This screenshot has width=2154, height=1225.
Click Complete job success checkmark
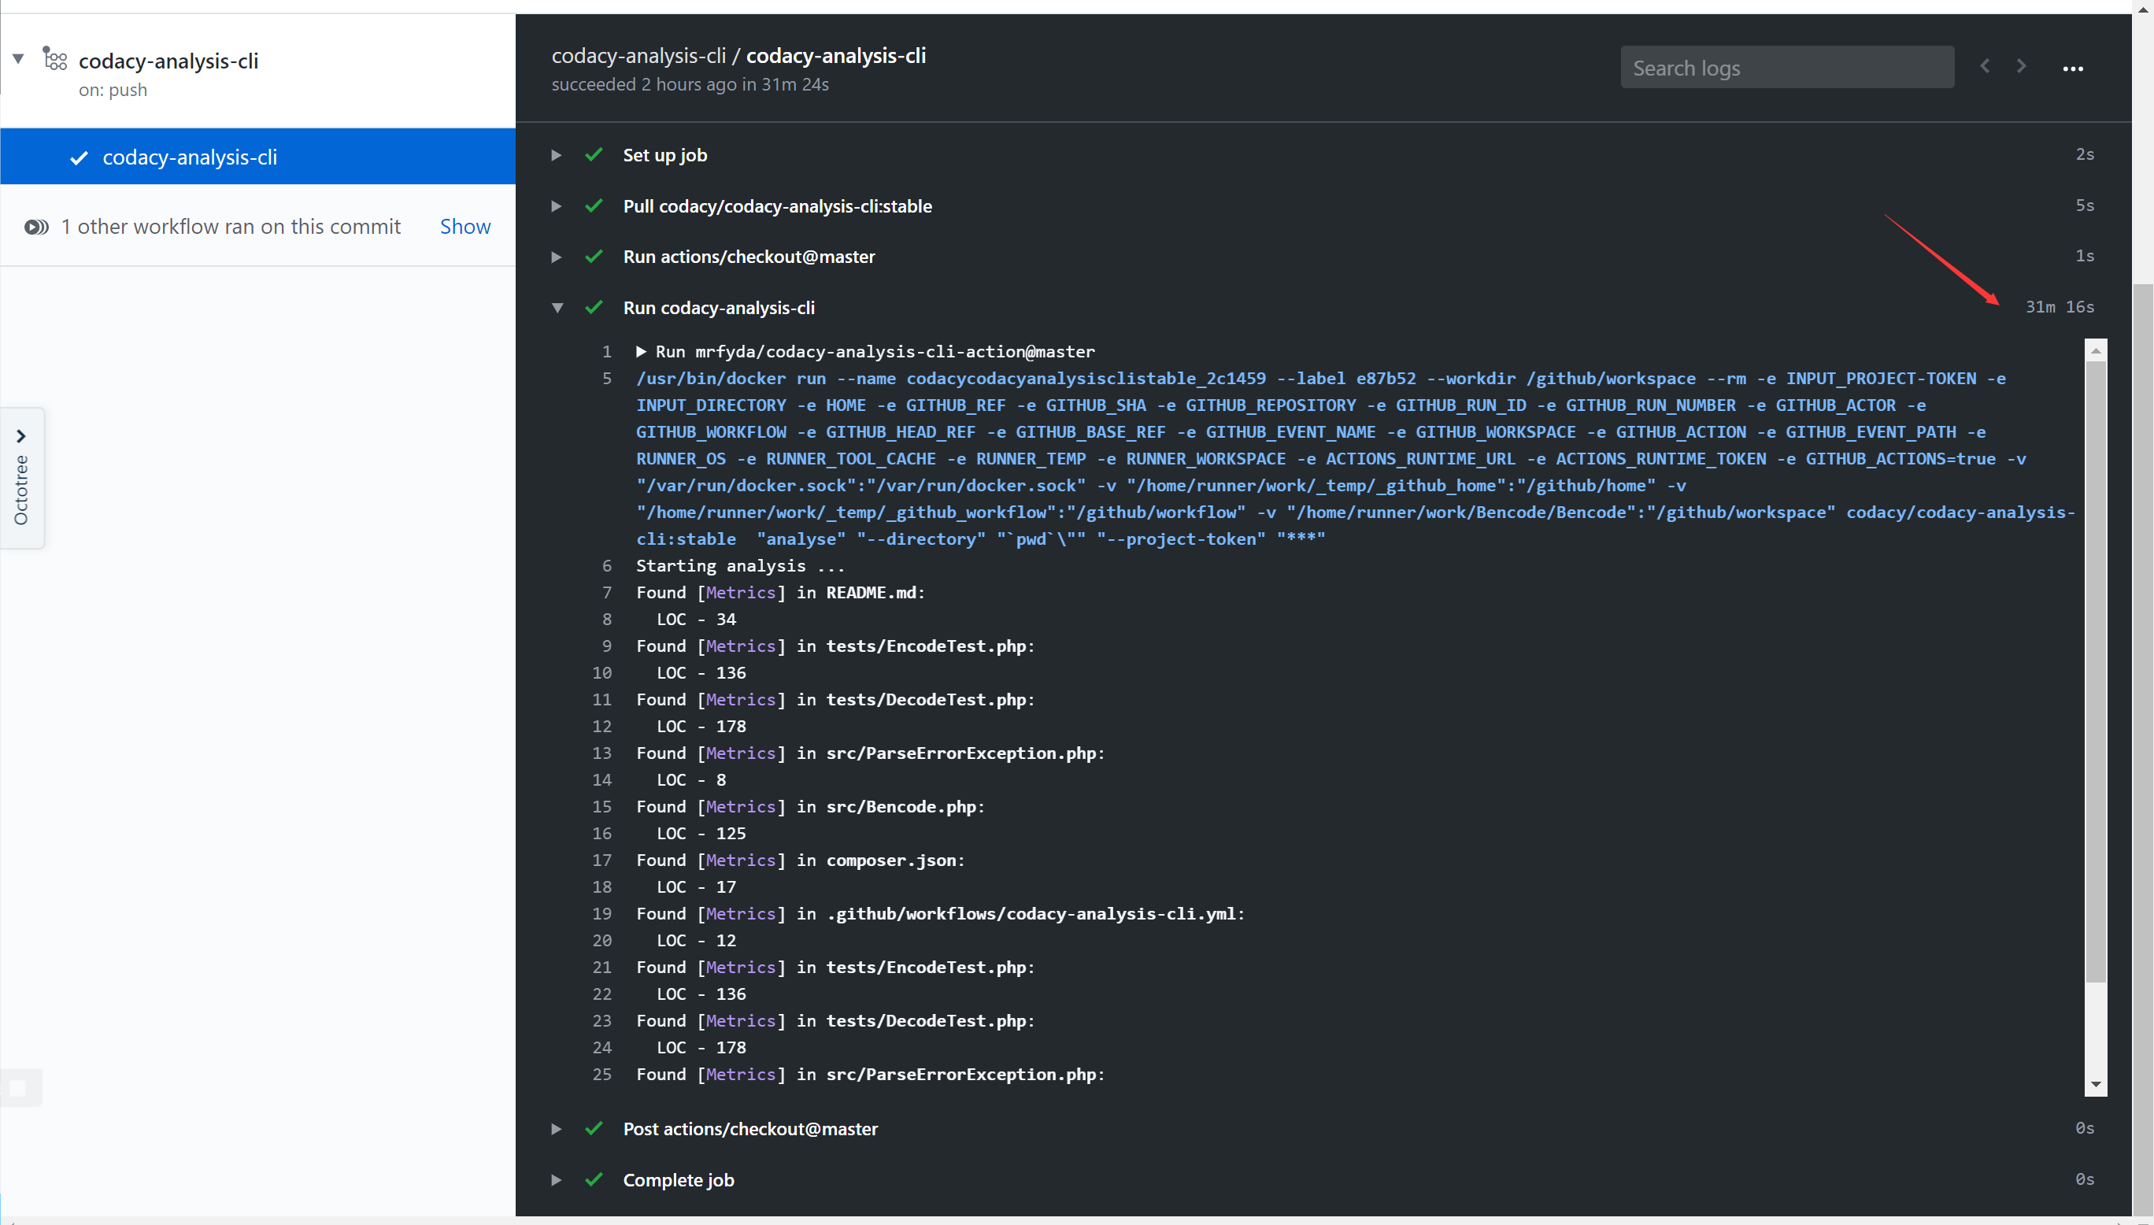coord(594,1180)
